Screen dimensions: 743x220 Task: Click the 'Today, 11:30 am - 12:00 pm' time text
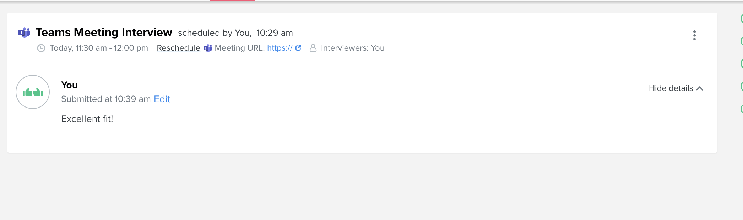pos(99,48)
